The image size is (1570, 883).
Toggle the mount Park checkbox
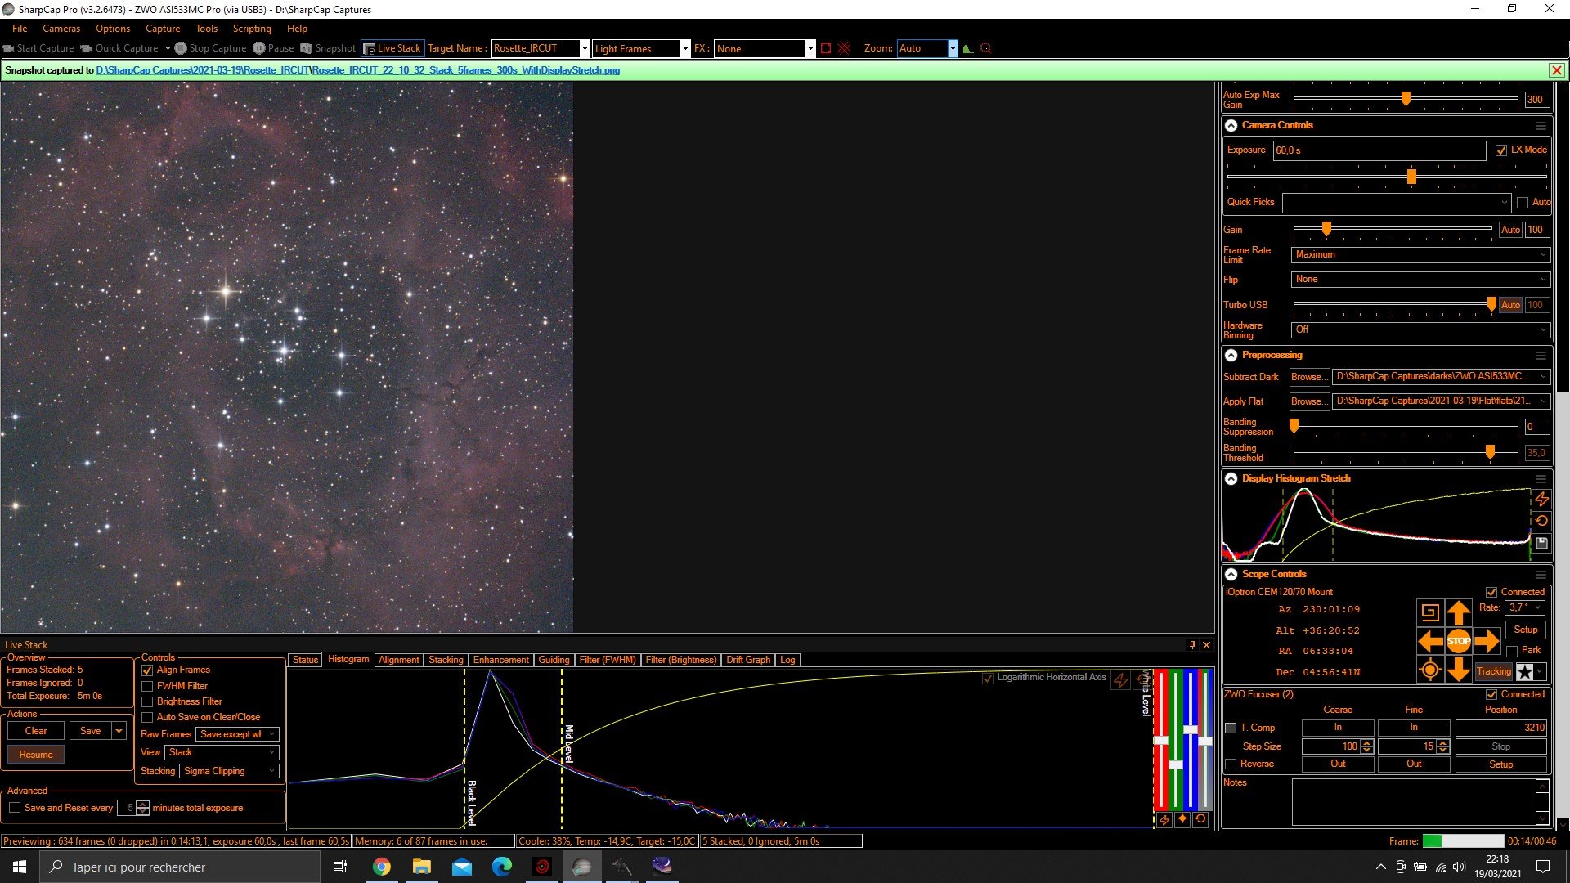(1512, 652)
